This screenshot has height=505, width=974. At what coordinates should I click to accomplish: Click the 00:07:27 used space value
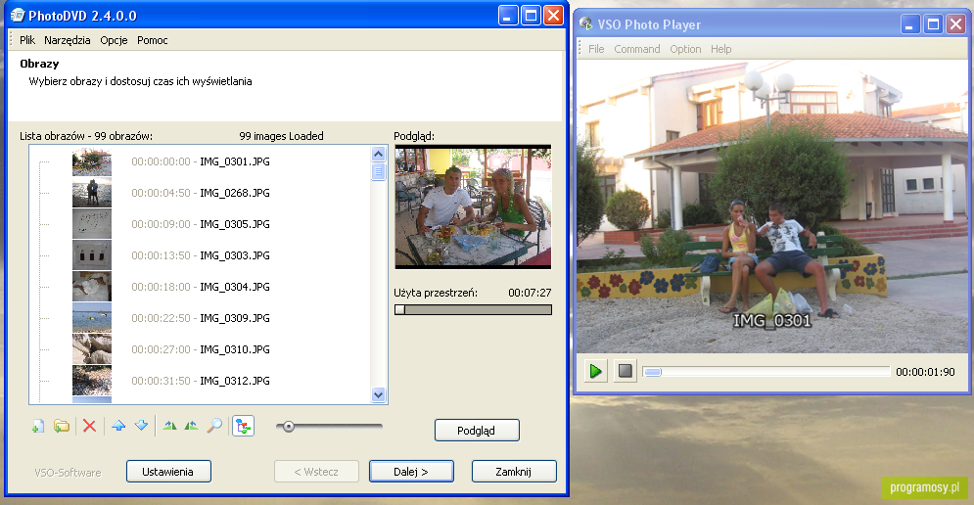click(530, 293)
